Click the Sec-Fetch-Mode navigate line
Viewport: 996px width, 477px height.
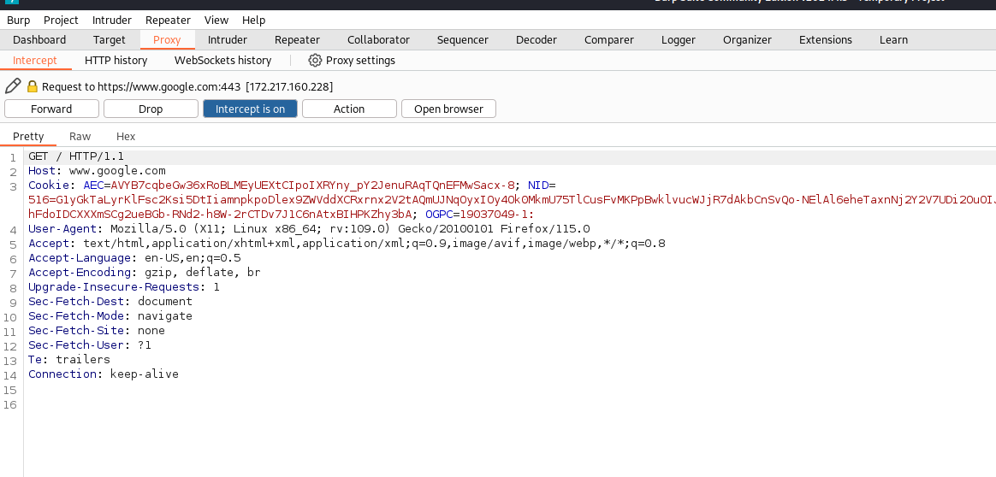pos(110,316)
